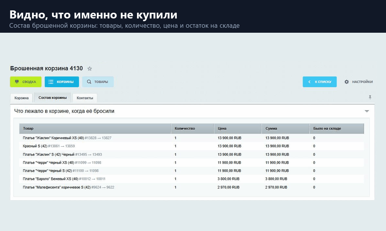
Task: Open the Корзины list button
Action: 62,82
